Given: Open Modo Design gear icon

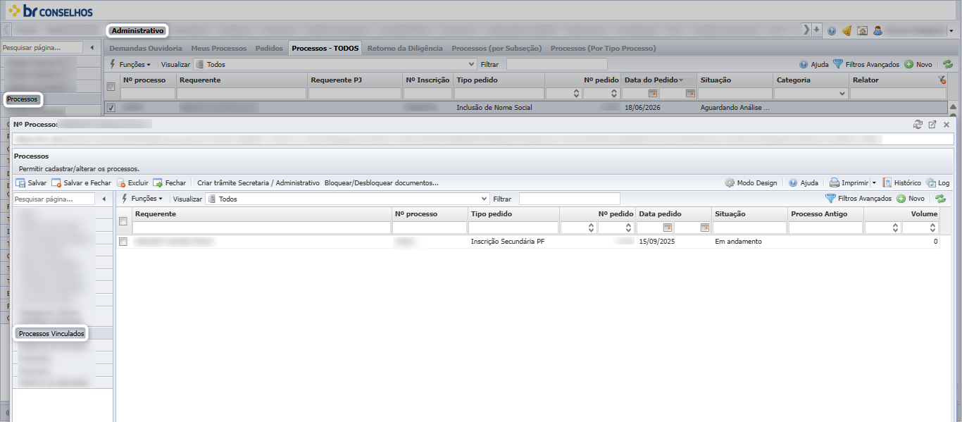Looking at the screenshot, I should pyautogui.click(x=730, y=182).
